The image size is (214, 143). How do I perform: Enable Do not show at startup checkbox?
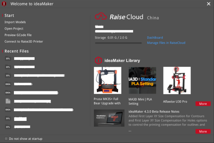pos(6,139)
